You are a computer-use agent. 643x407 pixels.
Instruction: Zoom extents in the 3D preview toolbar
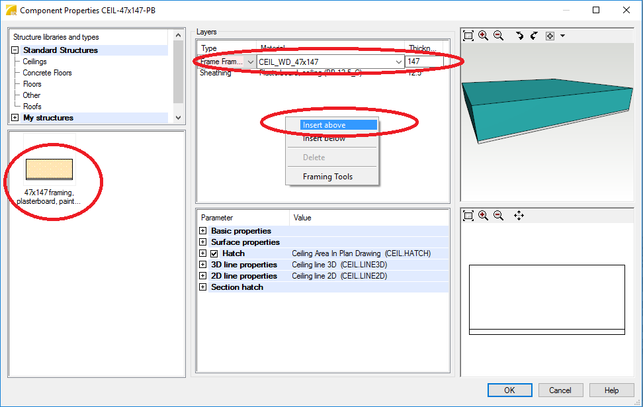click(468, 36)
